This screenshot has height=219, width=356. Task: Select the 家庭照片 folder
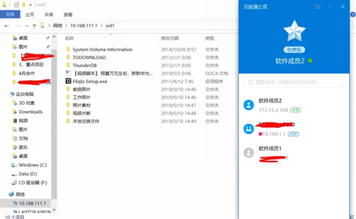pos(81,89)
